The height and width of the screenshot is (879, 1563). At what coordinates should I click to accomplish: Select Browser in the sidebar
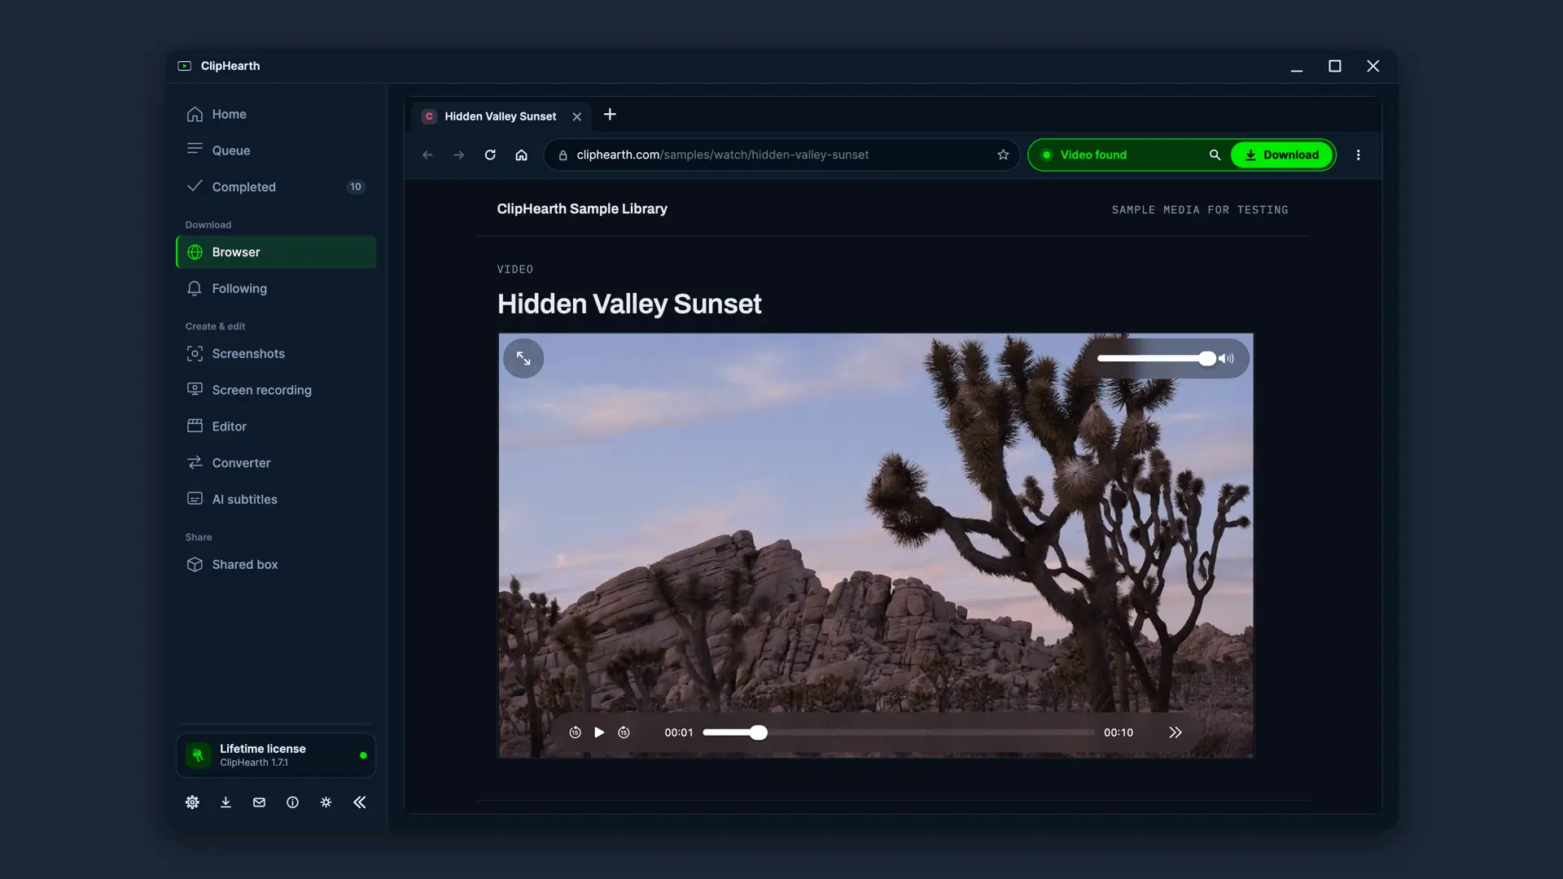(276, 252)
